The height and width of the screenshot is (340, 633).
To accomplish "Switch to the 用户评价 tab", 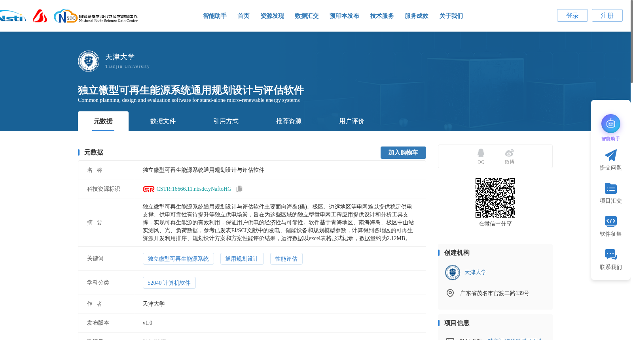I will [x=352, y=121].
